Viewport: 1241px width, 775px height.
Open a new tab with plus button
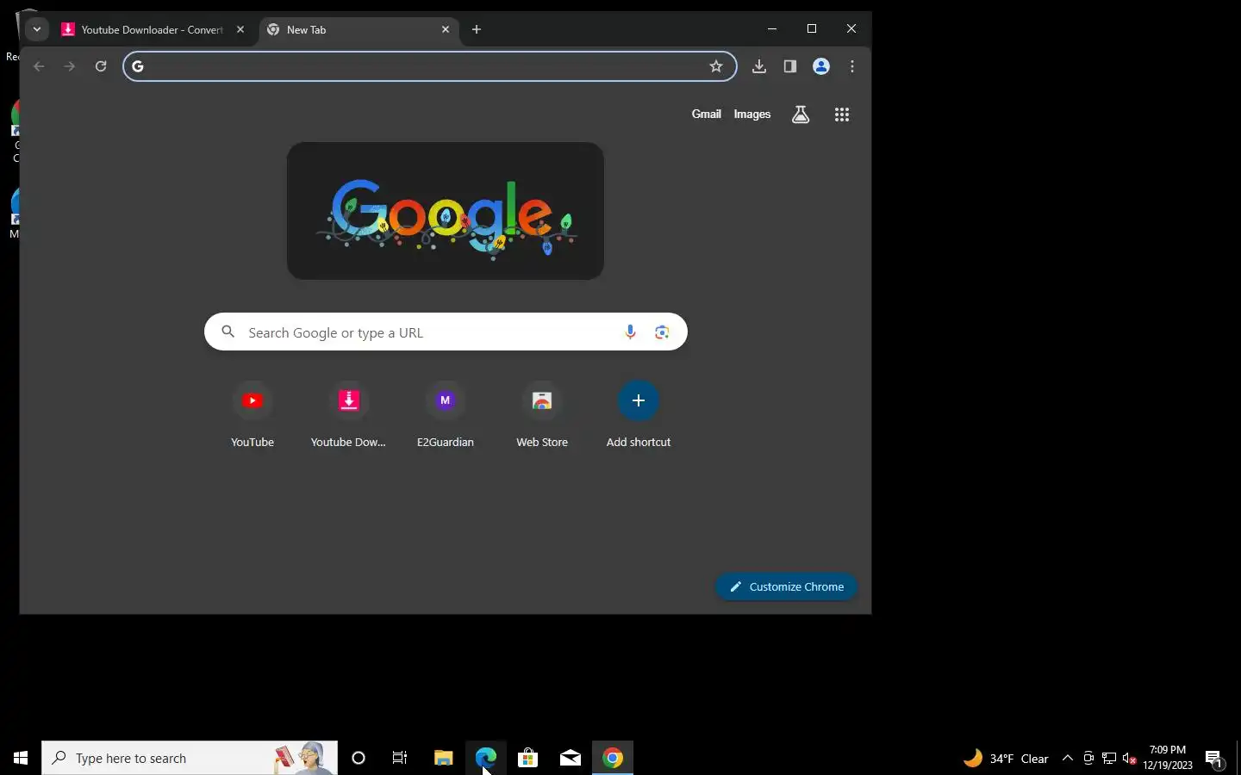[x=477, y=29]
